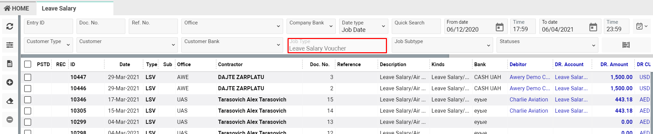
Task: Click the report document icon in sidebar
Action: [10, 63]
